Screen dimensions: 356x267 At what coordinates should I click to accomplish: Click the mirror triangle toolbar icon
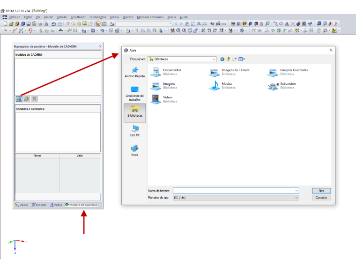287,23
